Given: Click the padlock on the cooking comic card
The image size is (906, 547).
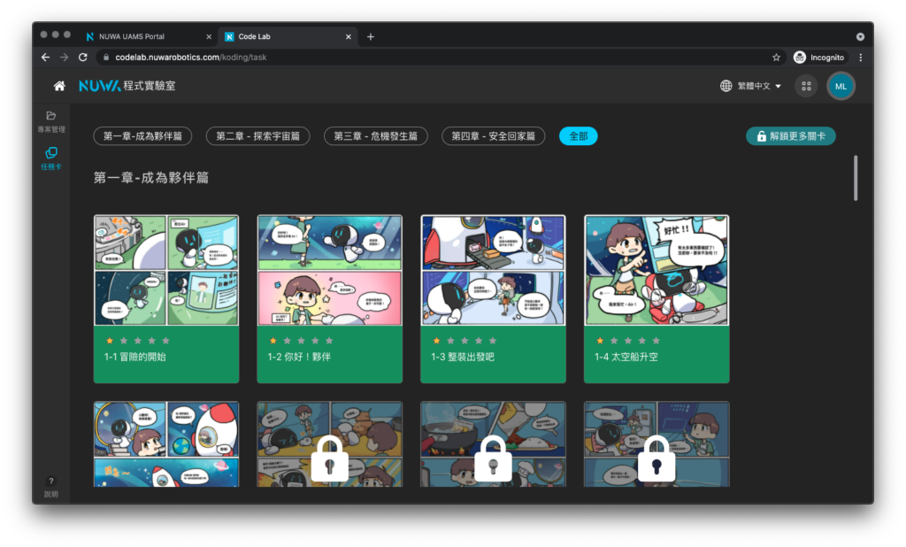Looking at the screenshot, I should coord(493,459).
